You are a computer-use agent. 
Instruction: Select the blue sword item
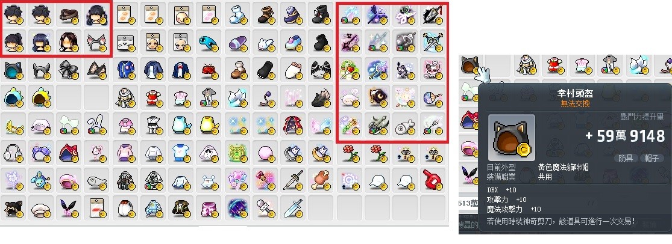[292, 209]
